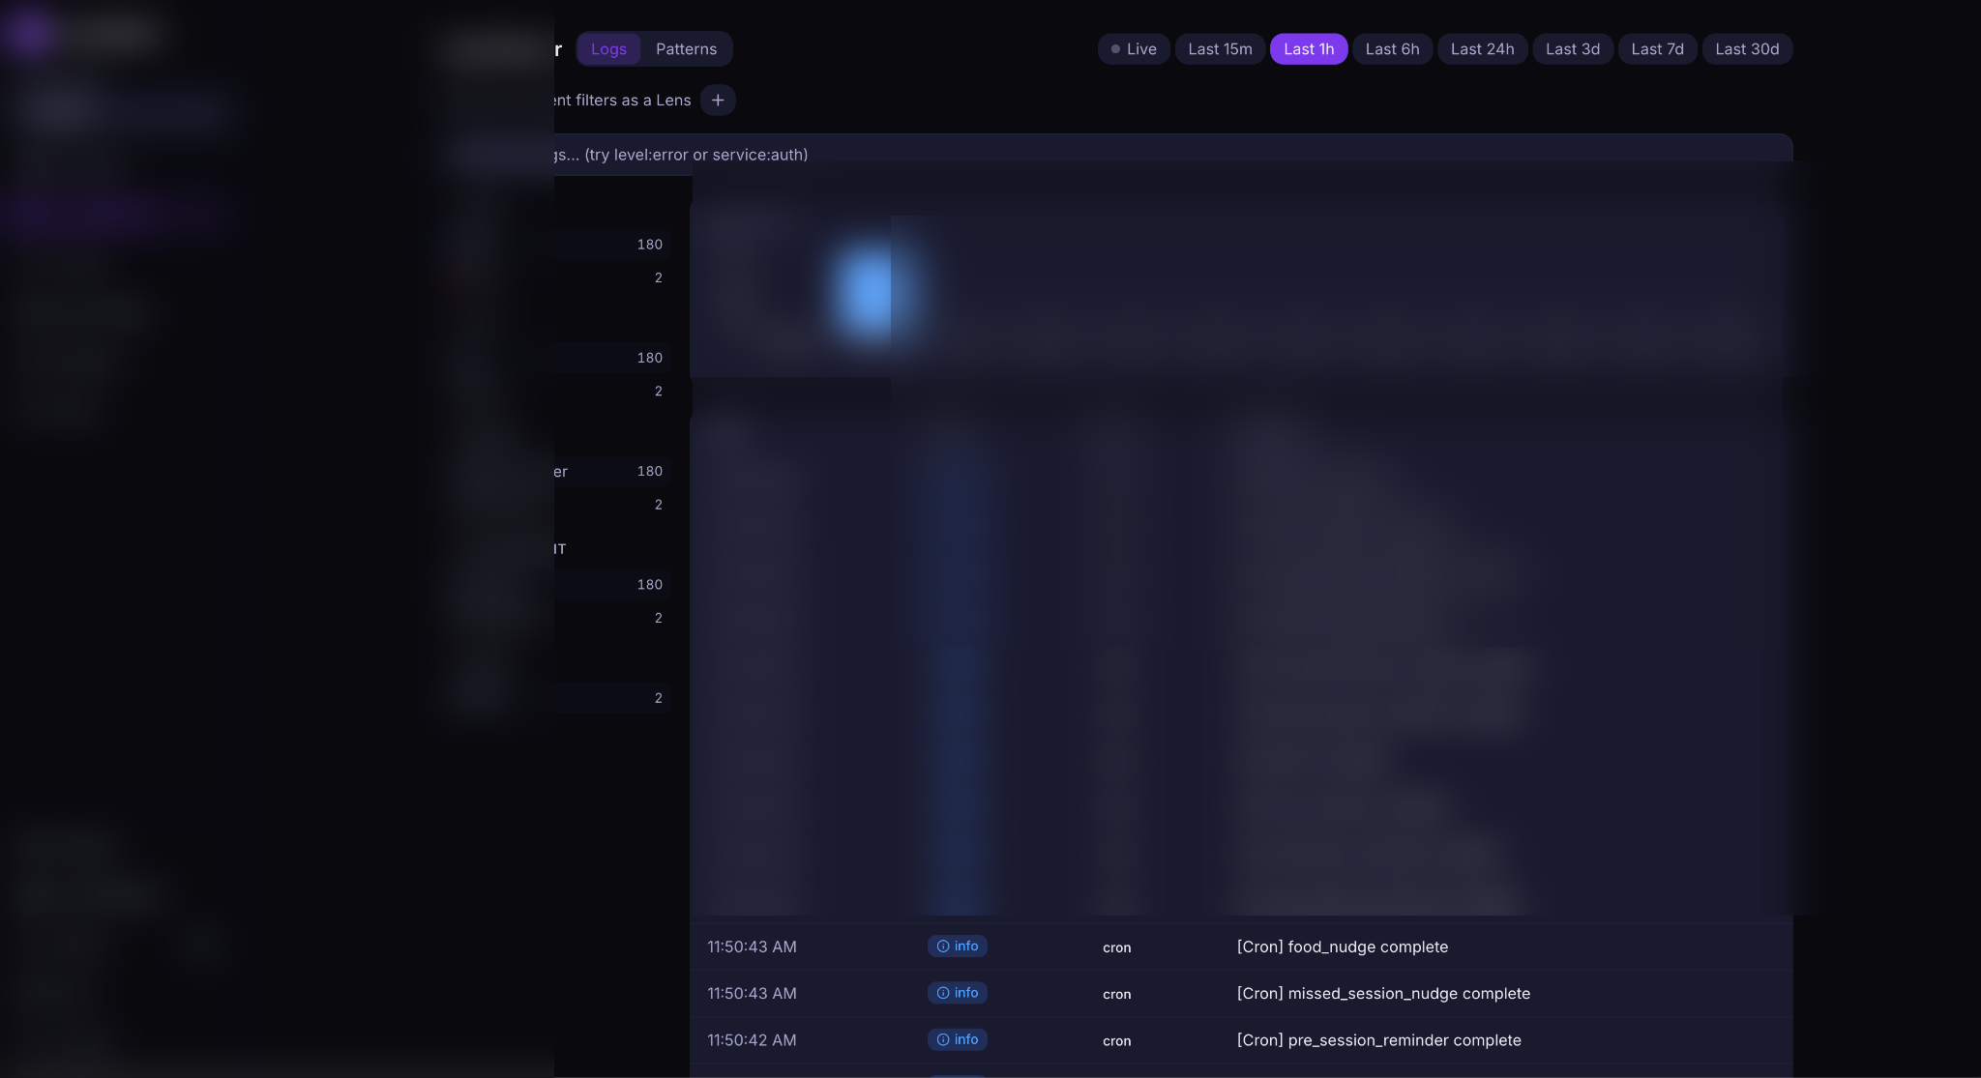This screenshot has height=1078, width=1981.
Task: Click the plus icon to save filters as a Lens
Action: tap(717, 100)
